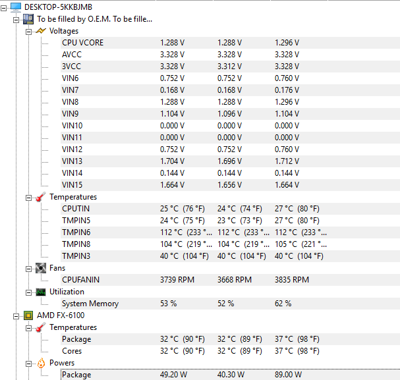Screen dimensions: 400x380
Task: Select the AVCC voltage row
Action: [231, 55]
